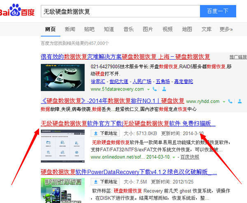Switch to the 音乐 tab
Screen dimensions: 247x203
(x=128, y=29)
